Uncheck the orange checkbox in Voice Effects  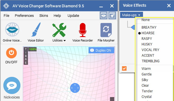(x=124, y=68)
